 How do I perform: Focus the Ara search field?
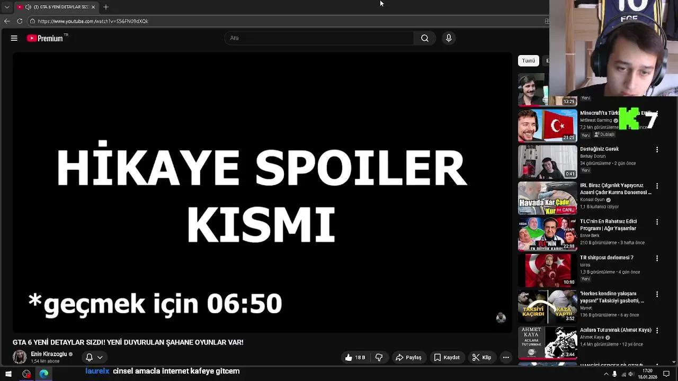pos(320,38)
